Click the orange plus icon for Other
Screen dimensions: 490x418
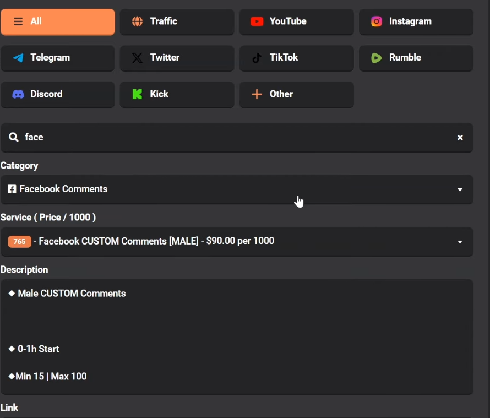(257, 94)
